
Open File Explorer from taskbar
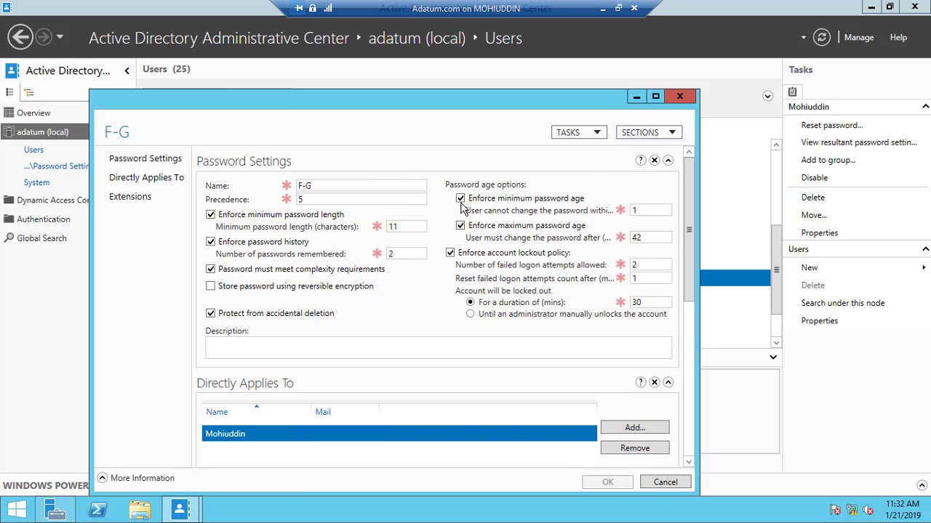(140, 510)
